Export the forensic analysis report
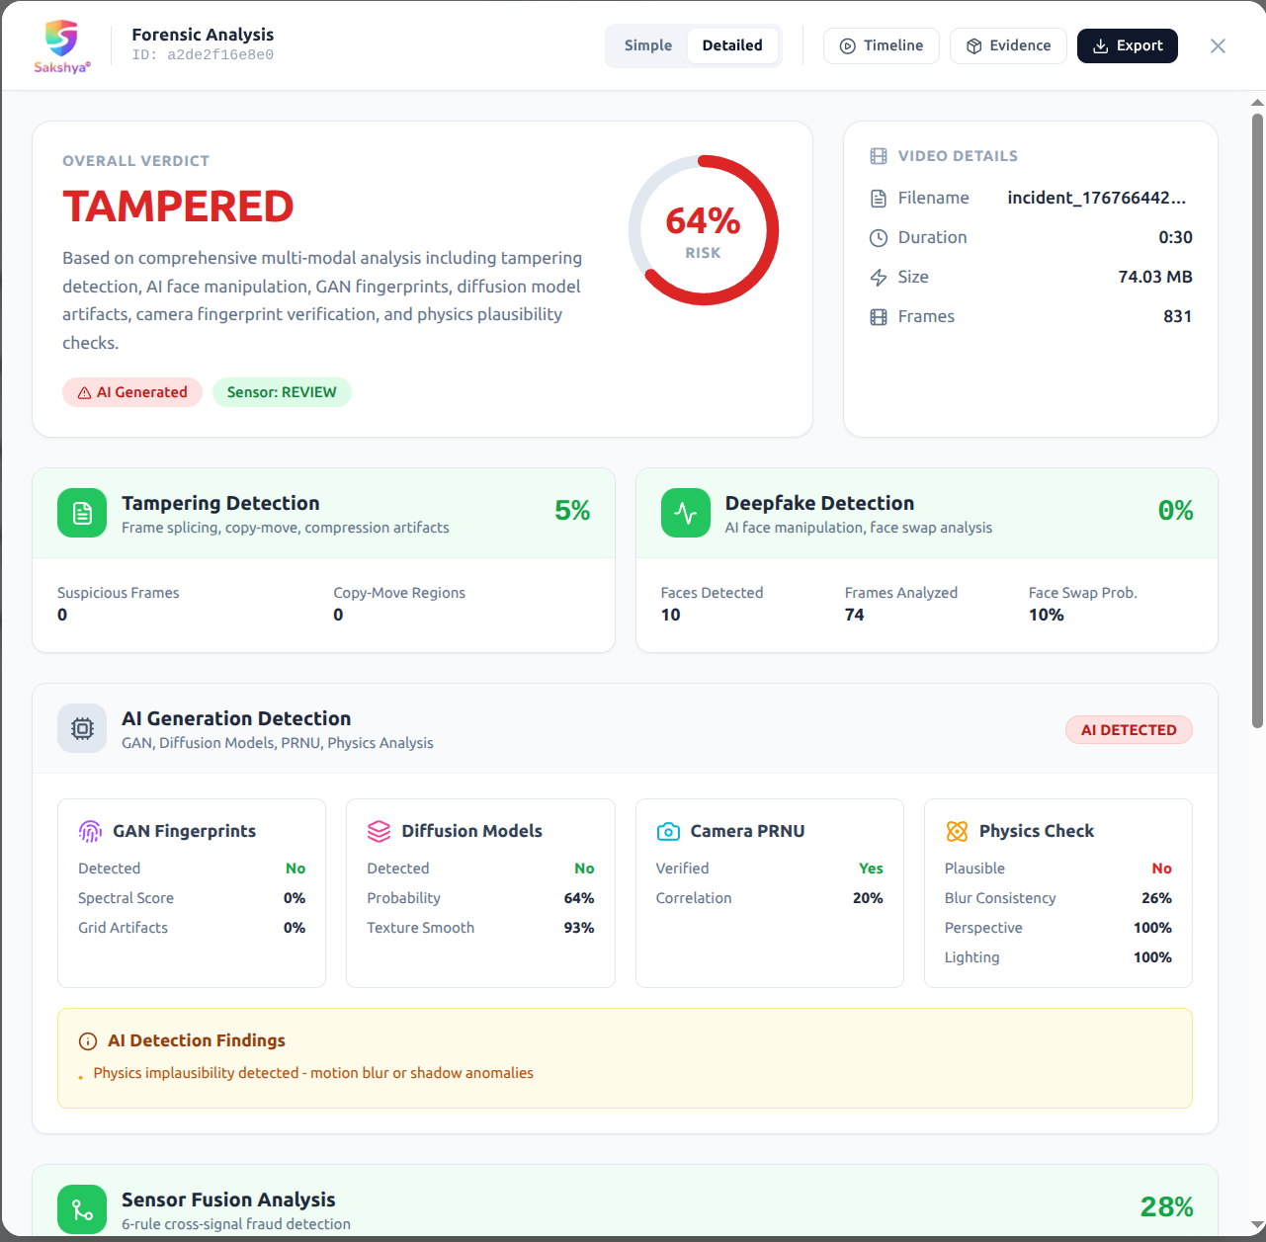This screenshot has height=1242, width=1266. coord(1127,45)
